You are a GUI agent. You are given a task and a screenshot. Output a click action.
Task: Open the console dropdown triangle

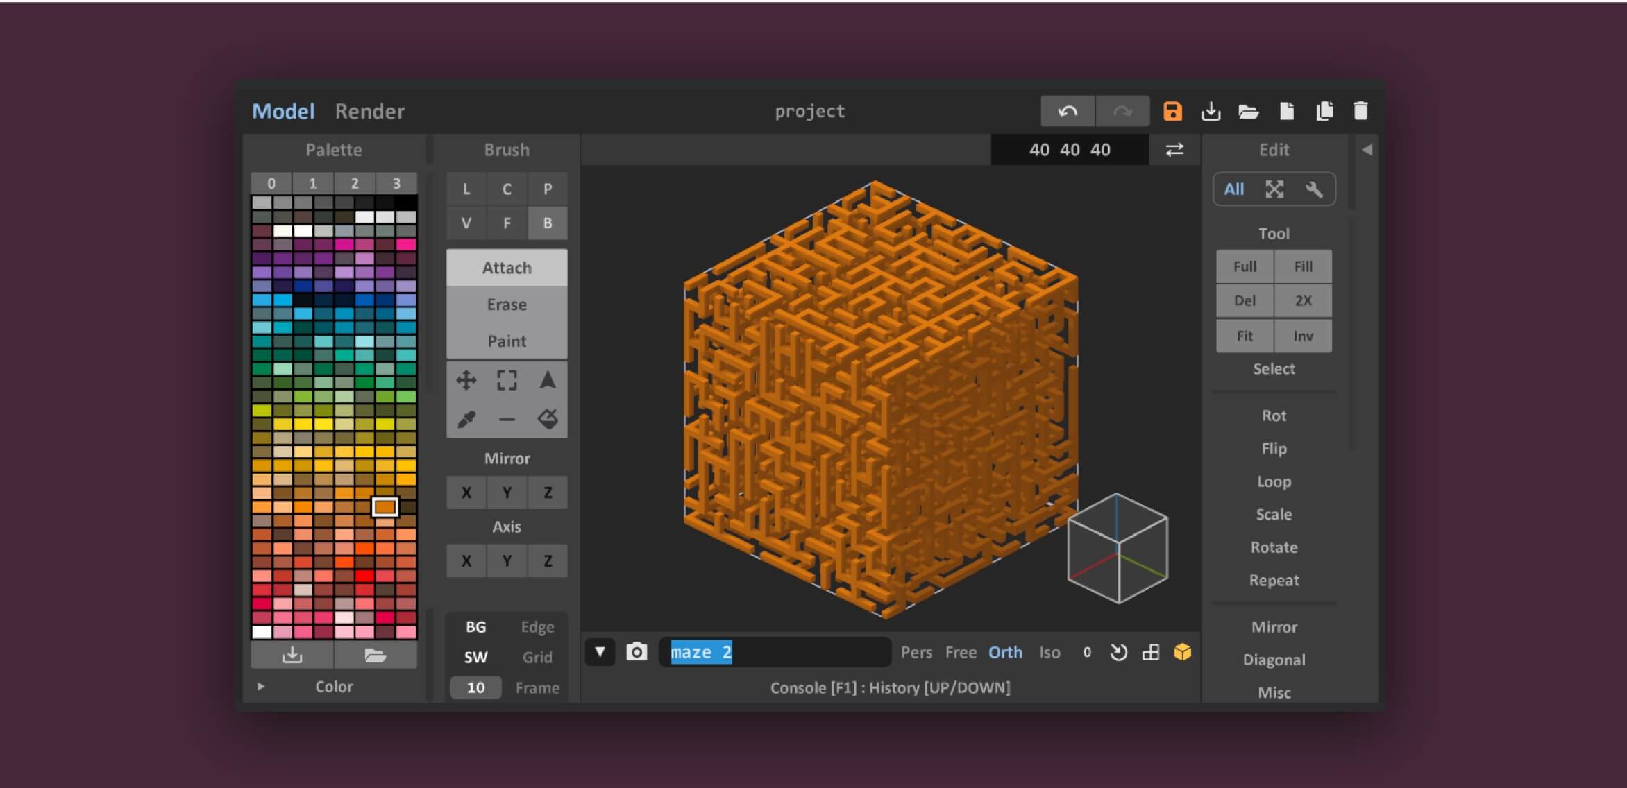[x=600, y=652]
